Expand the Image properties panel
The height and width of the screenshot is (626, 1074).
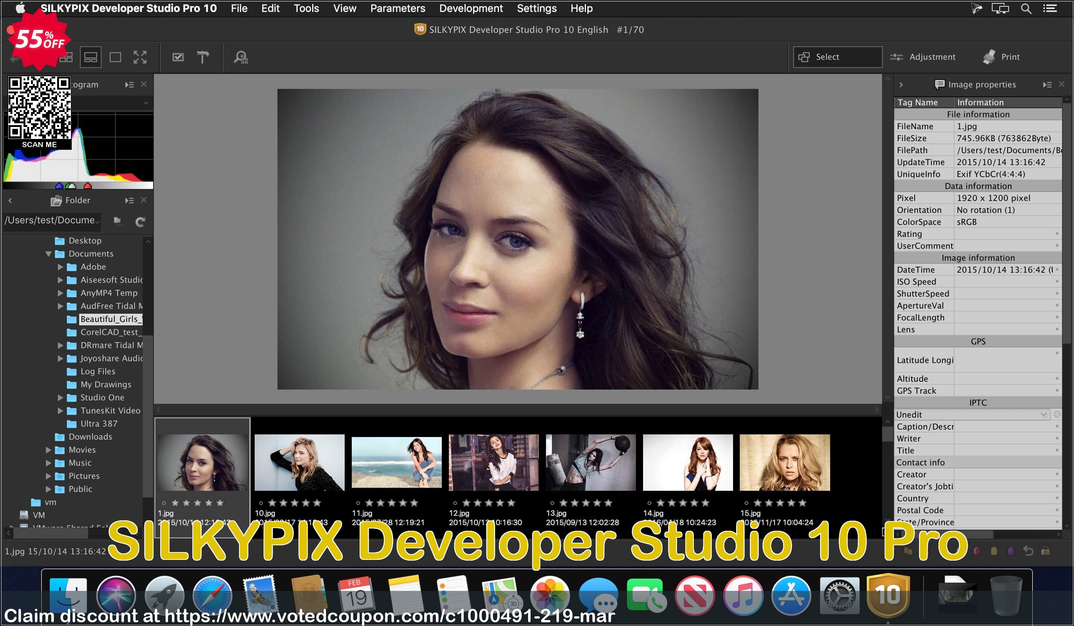901,85
